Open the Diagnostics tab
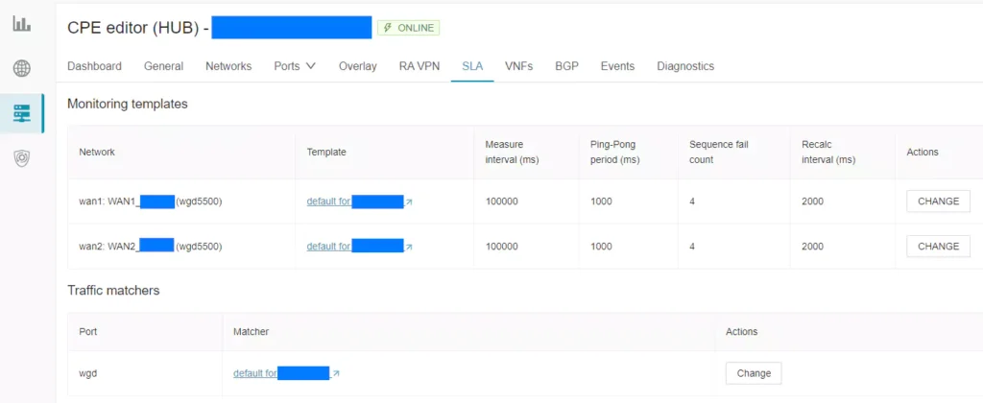The height and width of the screenshot is (403, 983). pos(685,66)
